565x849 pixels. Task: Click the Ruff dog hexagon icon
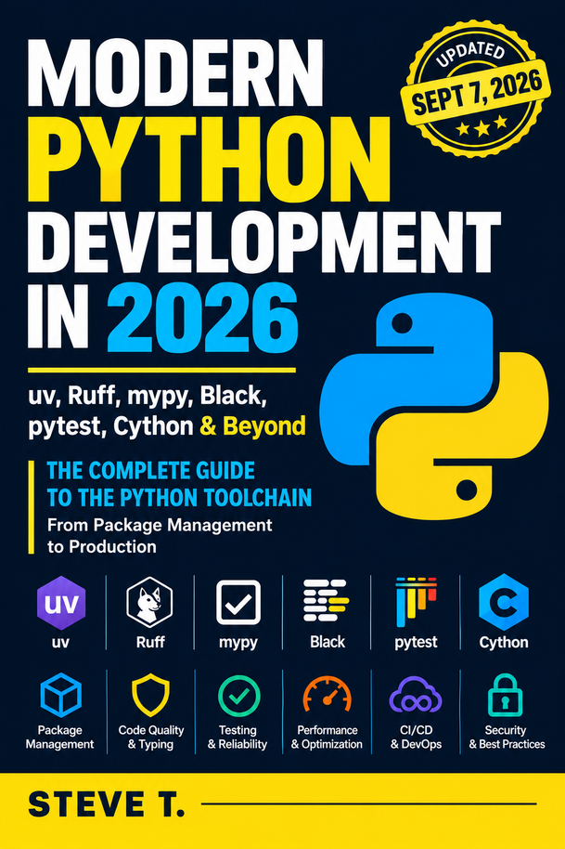(149, 602)
